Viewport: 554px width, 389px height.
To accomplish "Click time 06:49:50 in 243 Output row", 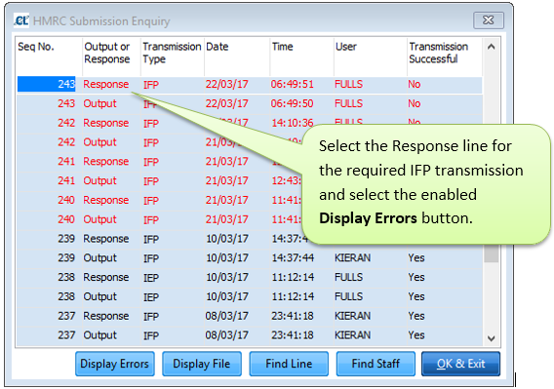I will [293, 103].
